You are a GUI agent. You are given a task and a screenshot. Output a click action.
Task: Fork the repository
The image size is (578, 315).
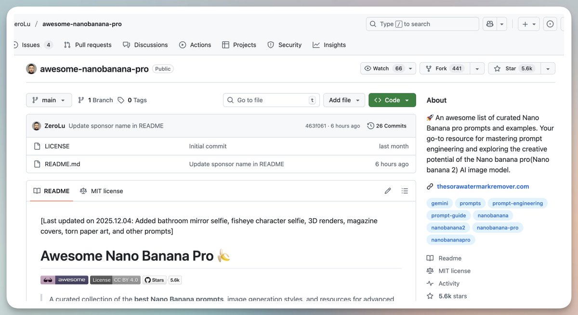point(445,68)
